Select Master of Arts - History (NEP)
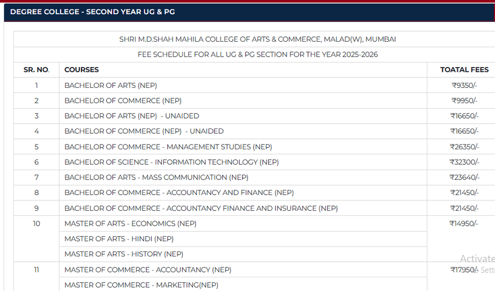Image resolution: width=495 pixels, height=291 pixels. (124, 254)
